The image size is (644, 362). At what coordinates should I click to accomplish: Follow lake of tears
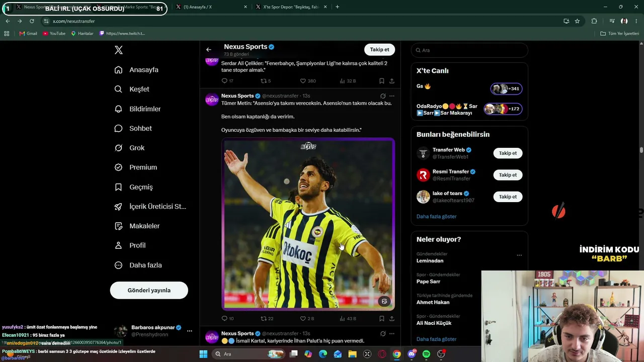[x=508, y=197]
